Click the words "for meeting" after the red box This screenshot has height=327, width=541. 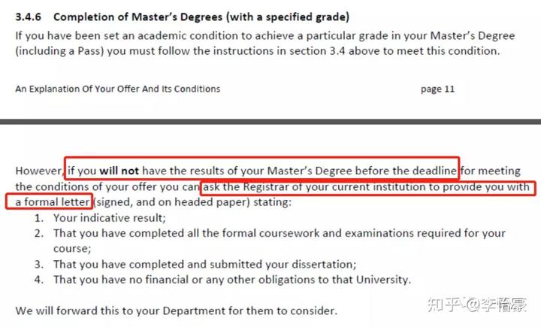(x=491, y=171)
